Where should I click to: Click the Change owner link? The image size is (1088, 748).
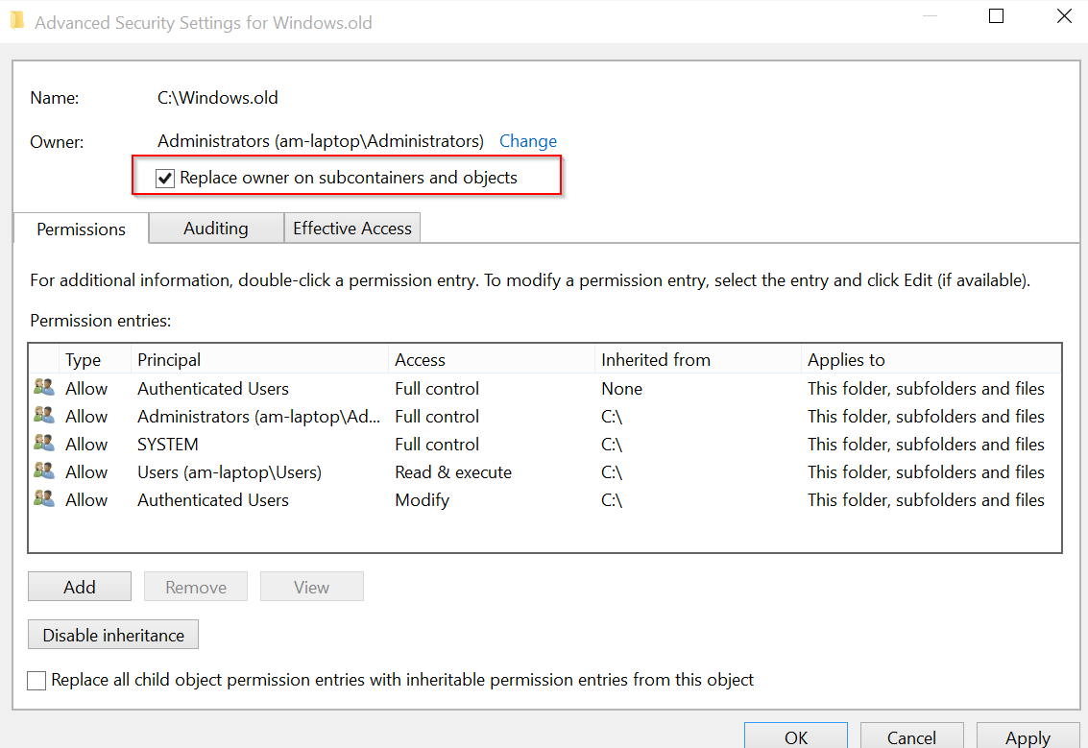coord(527,141)
